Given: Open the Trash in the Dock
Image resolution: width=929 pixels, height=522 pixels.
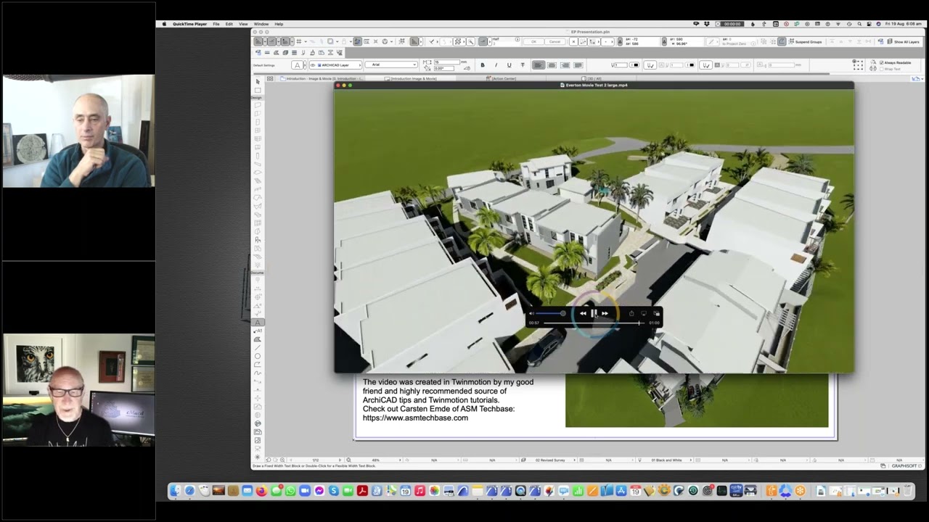Looking at the screenshot, I should (x=907, y=491).
